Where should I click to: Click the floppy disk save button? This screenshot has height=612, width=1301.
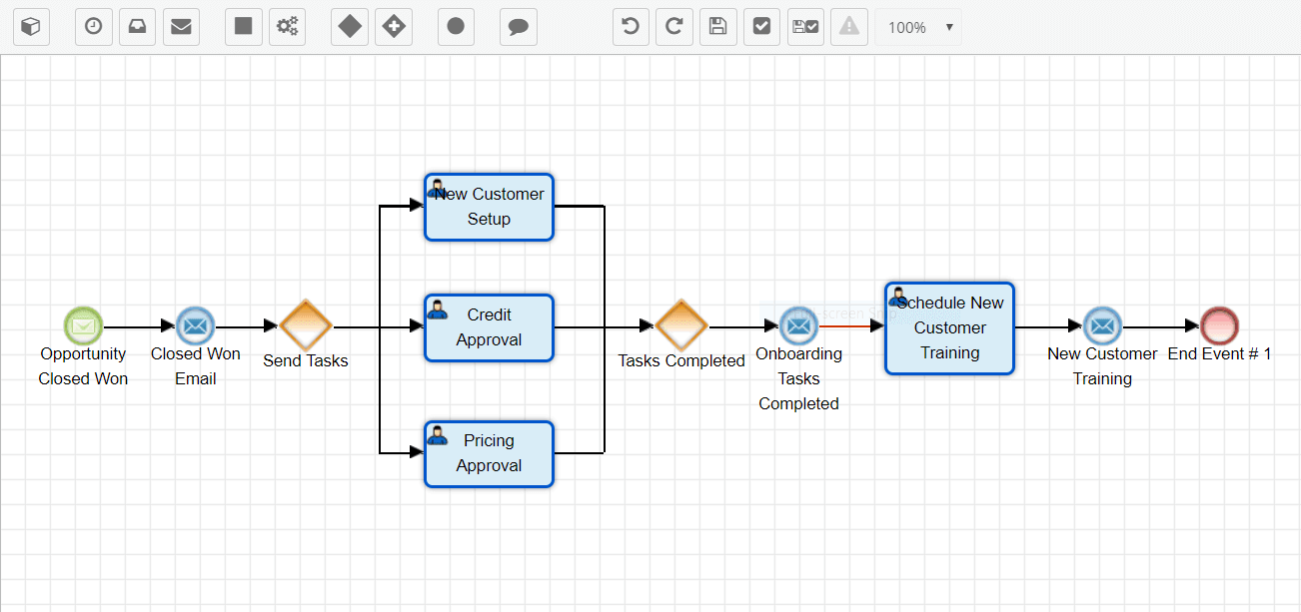coord(717,27)
